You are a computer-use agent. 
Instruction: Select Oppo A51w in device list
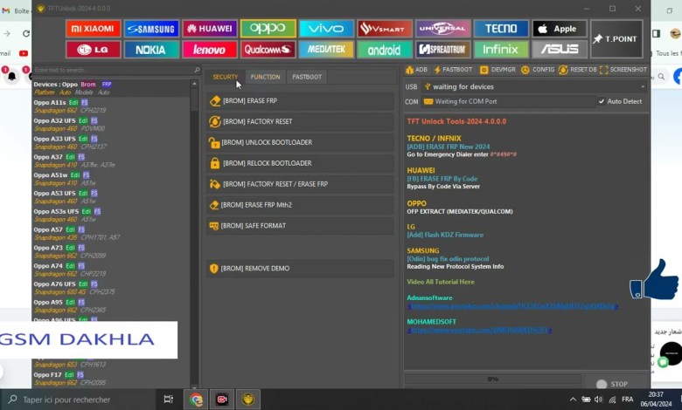(x=111, y=179)
